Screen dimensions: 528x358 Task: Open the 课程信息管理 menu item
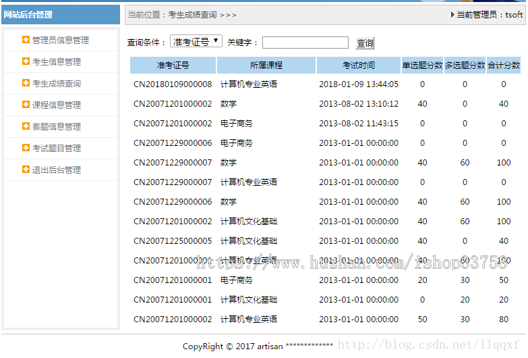(x=57, y=105)
